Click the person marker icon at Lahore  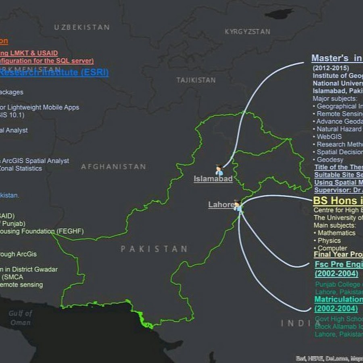[x=238, y=206]
